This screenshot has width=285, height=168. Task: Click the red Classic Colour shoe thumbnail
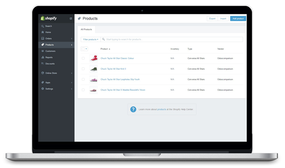pyautogui.click(x=94, y=58)
